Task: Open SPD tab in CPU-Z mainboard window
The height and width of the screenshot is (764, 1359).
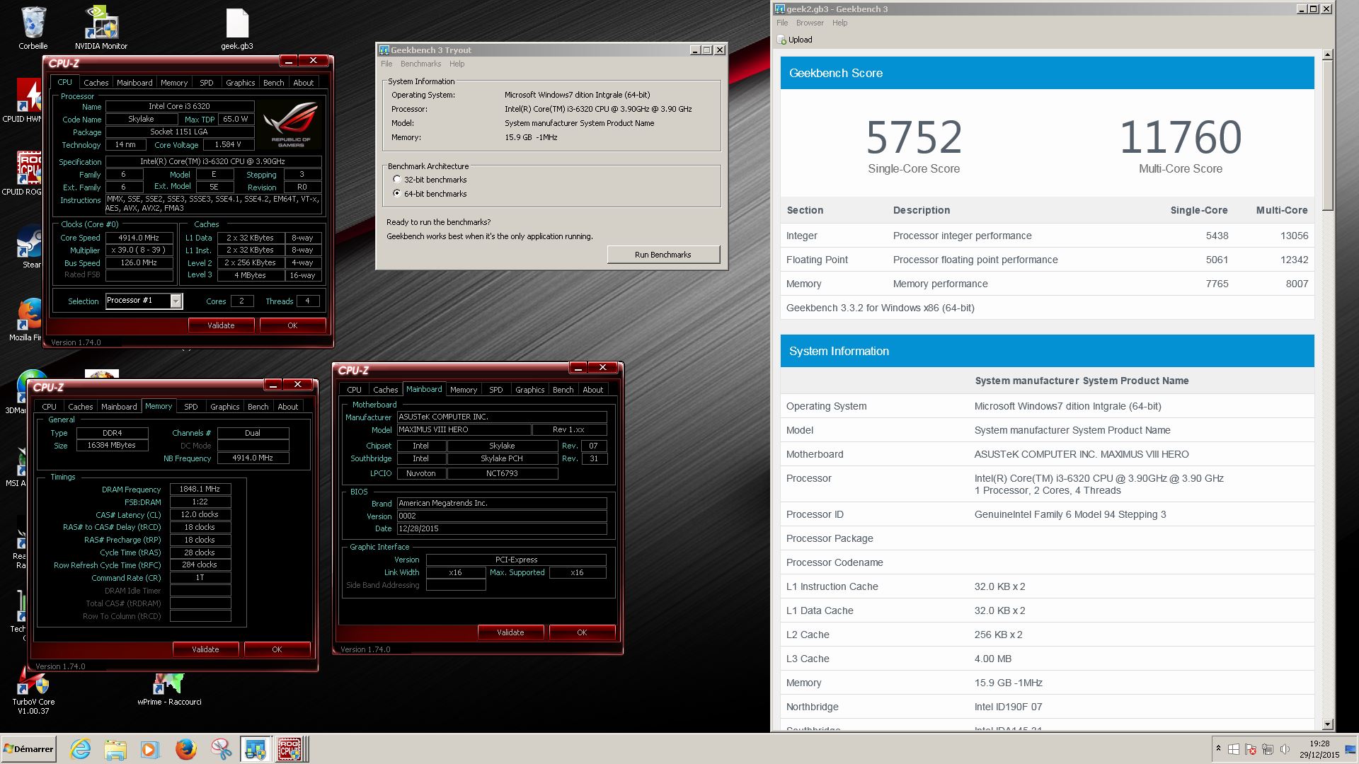Action: 496,390
